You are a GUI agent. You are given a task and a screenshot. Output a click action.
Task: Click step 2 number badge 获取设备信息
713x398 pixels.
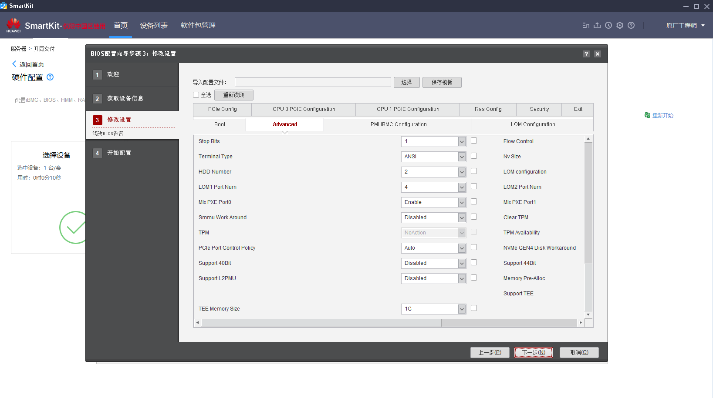click(98, 99)
